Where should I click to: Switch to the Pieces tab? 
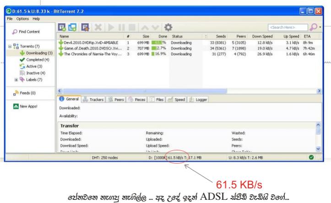(137, 99)
